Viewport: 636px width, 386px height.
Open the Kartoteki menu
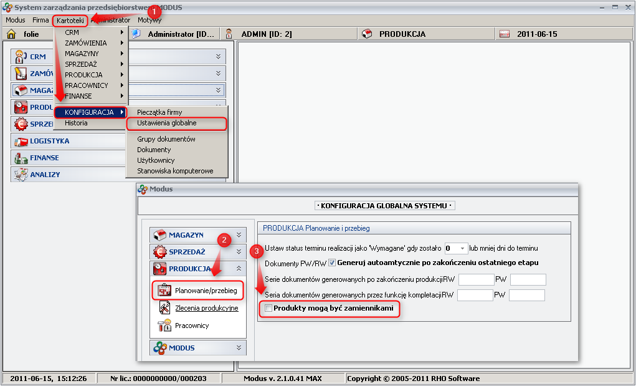(x=70, y=21)
